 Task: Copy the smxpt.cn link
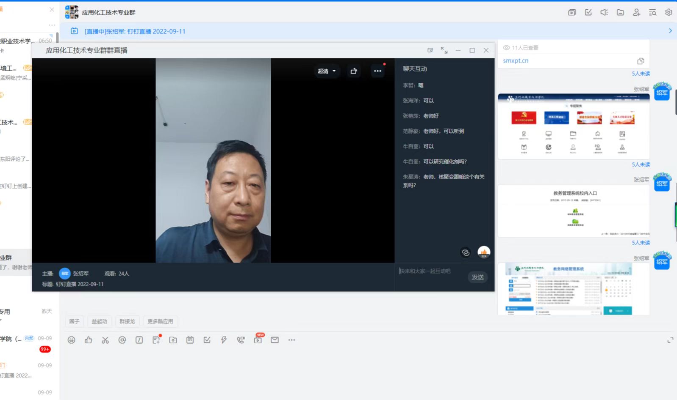tap(641, 61)
